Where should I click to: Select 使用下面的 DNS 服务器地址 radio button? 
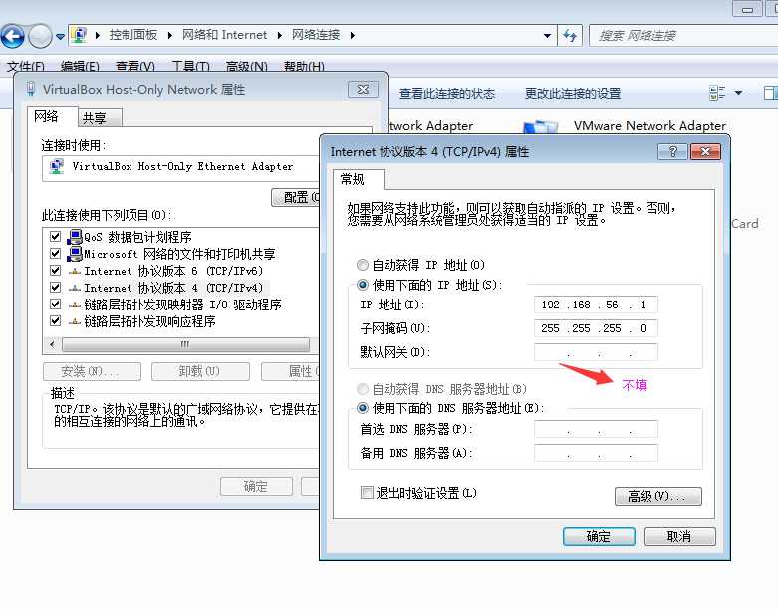tap(363, 408)
